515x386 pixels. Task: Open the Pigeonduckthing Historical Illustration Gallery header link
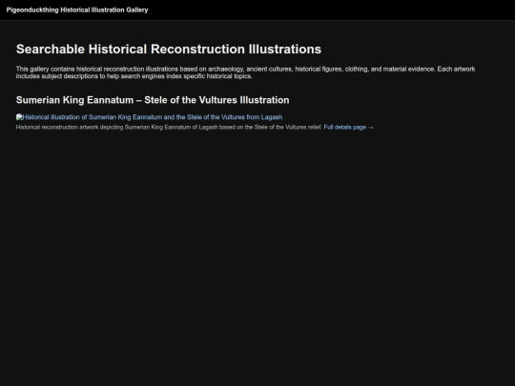coord(77,10)
